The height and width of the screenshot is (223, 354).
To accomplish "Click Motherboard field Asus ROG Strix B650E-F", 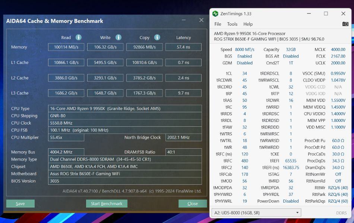I will pyautogui.click(x=125, y=174).
